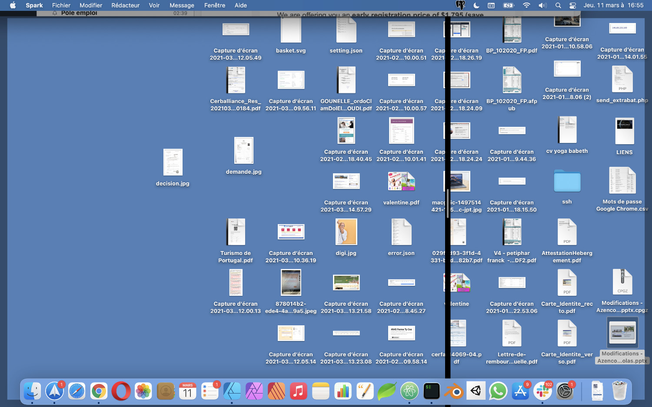The image size is (652, 407).
Task: Open the Spark application menu
Action: (x=34, y=5)
